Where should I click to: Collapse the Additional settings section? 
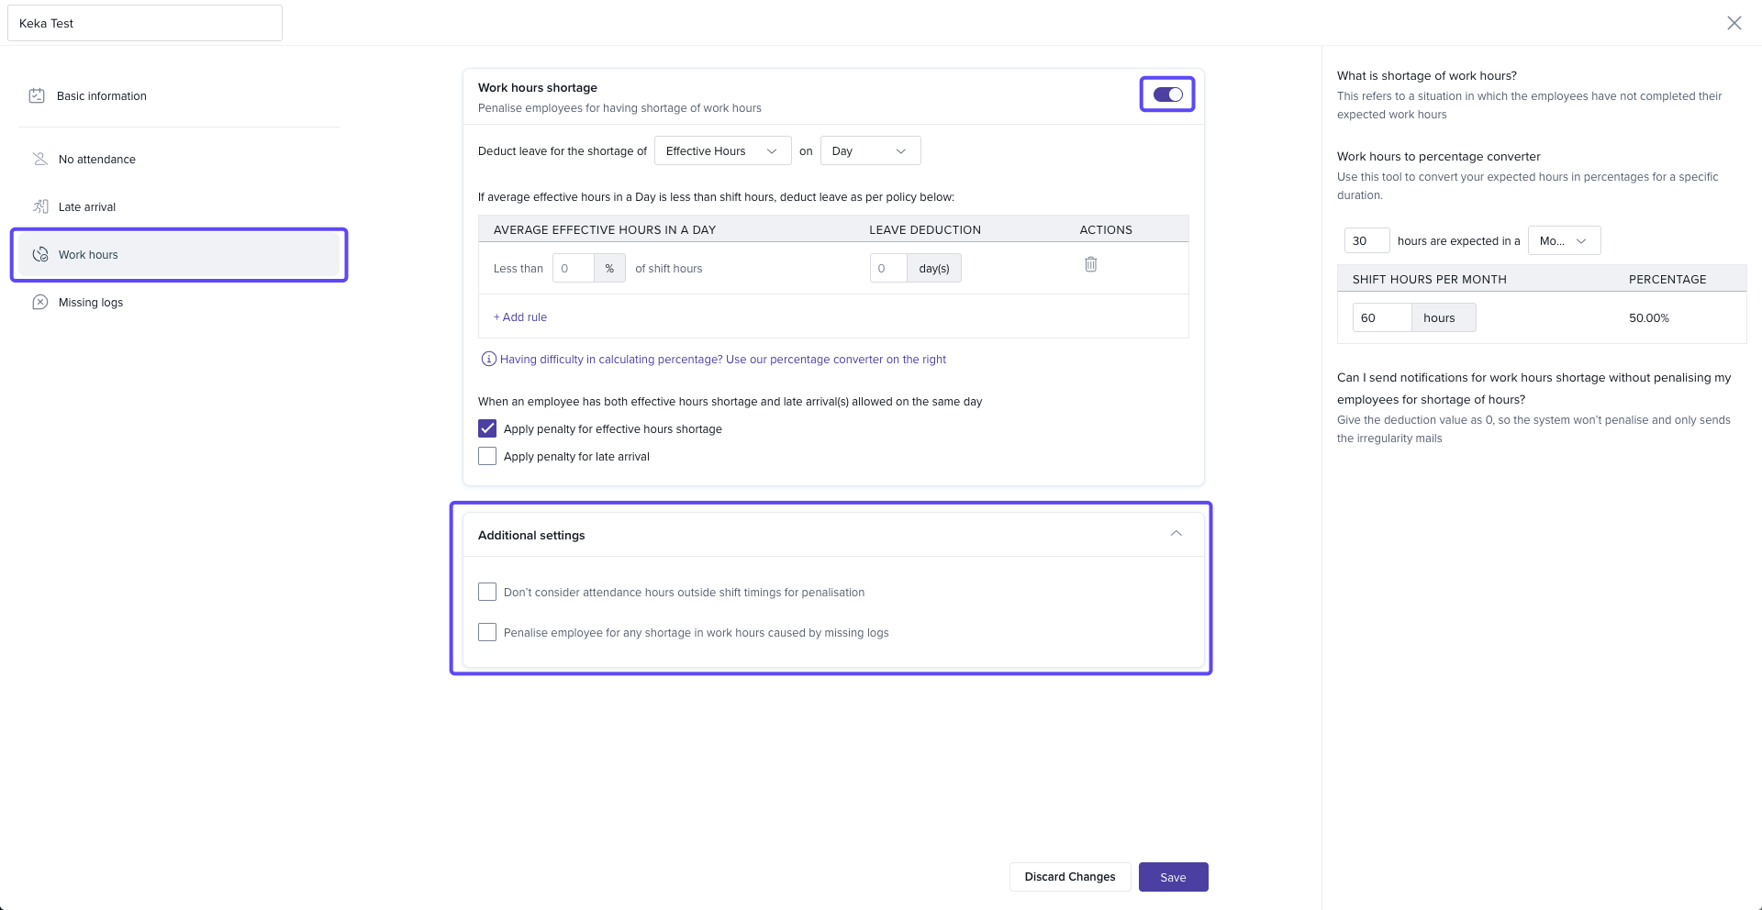pos(1176,534)
